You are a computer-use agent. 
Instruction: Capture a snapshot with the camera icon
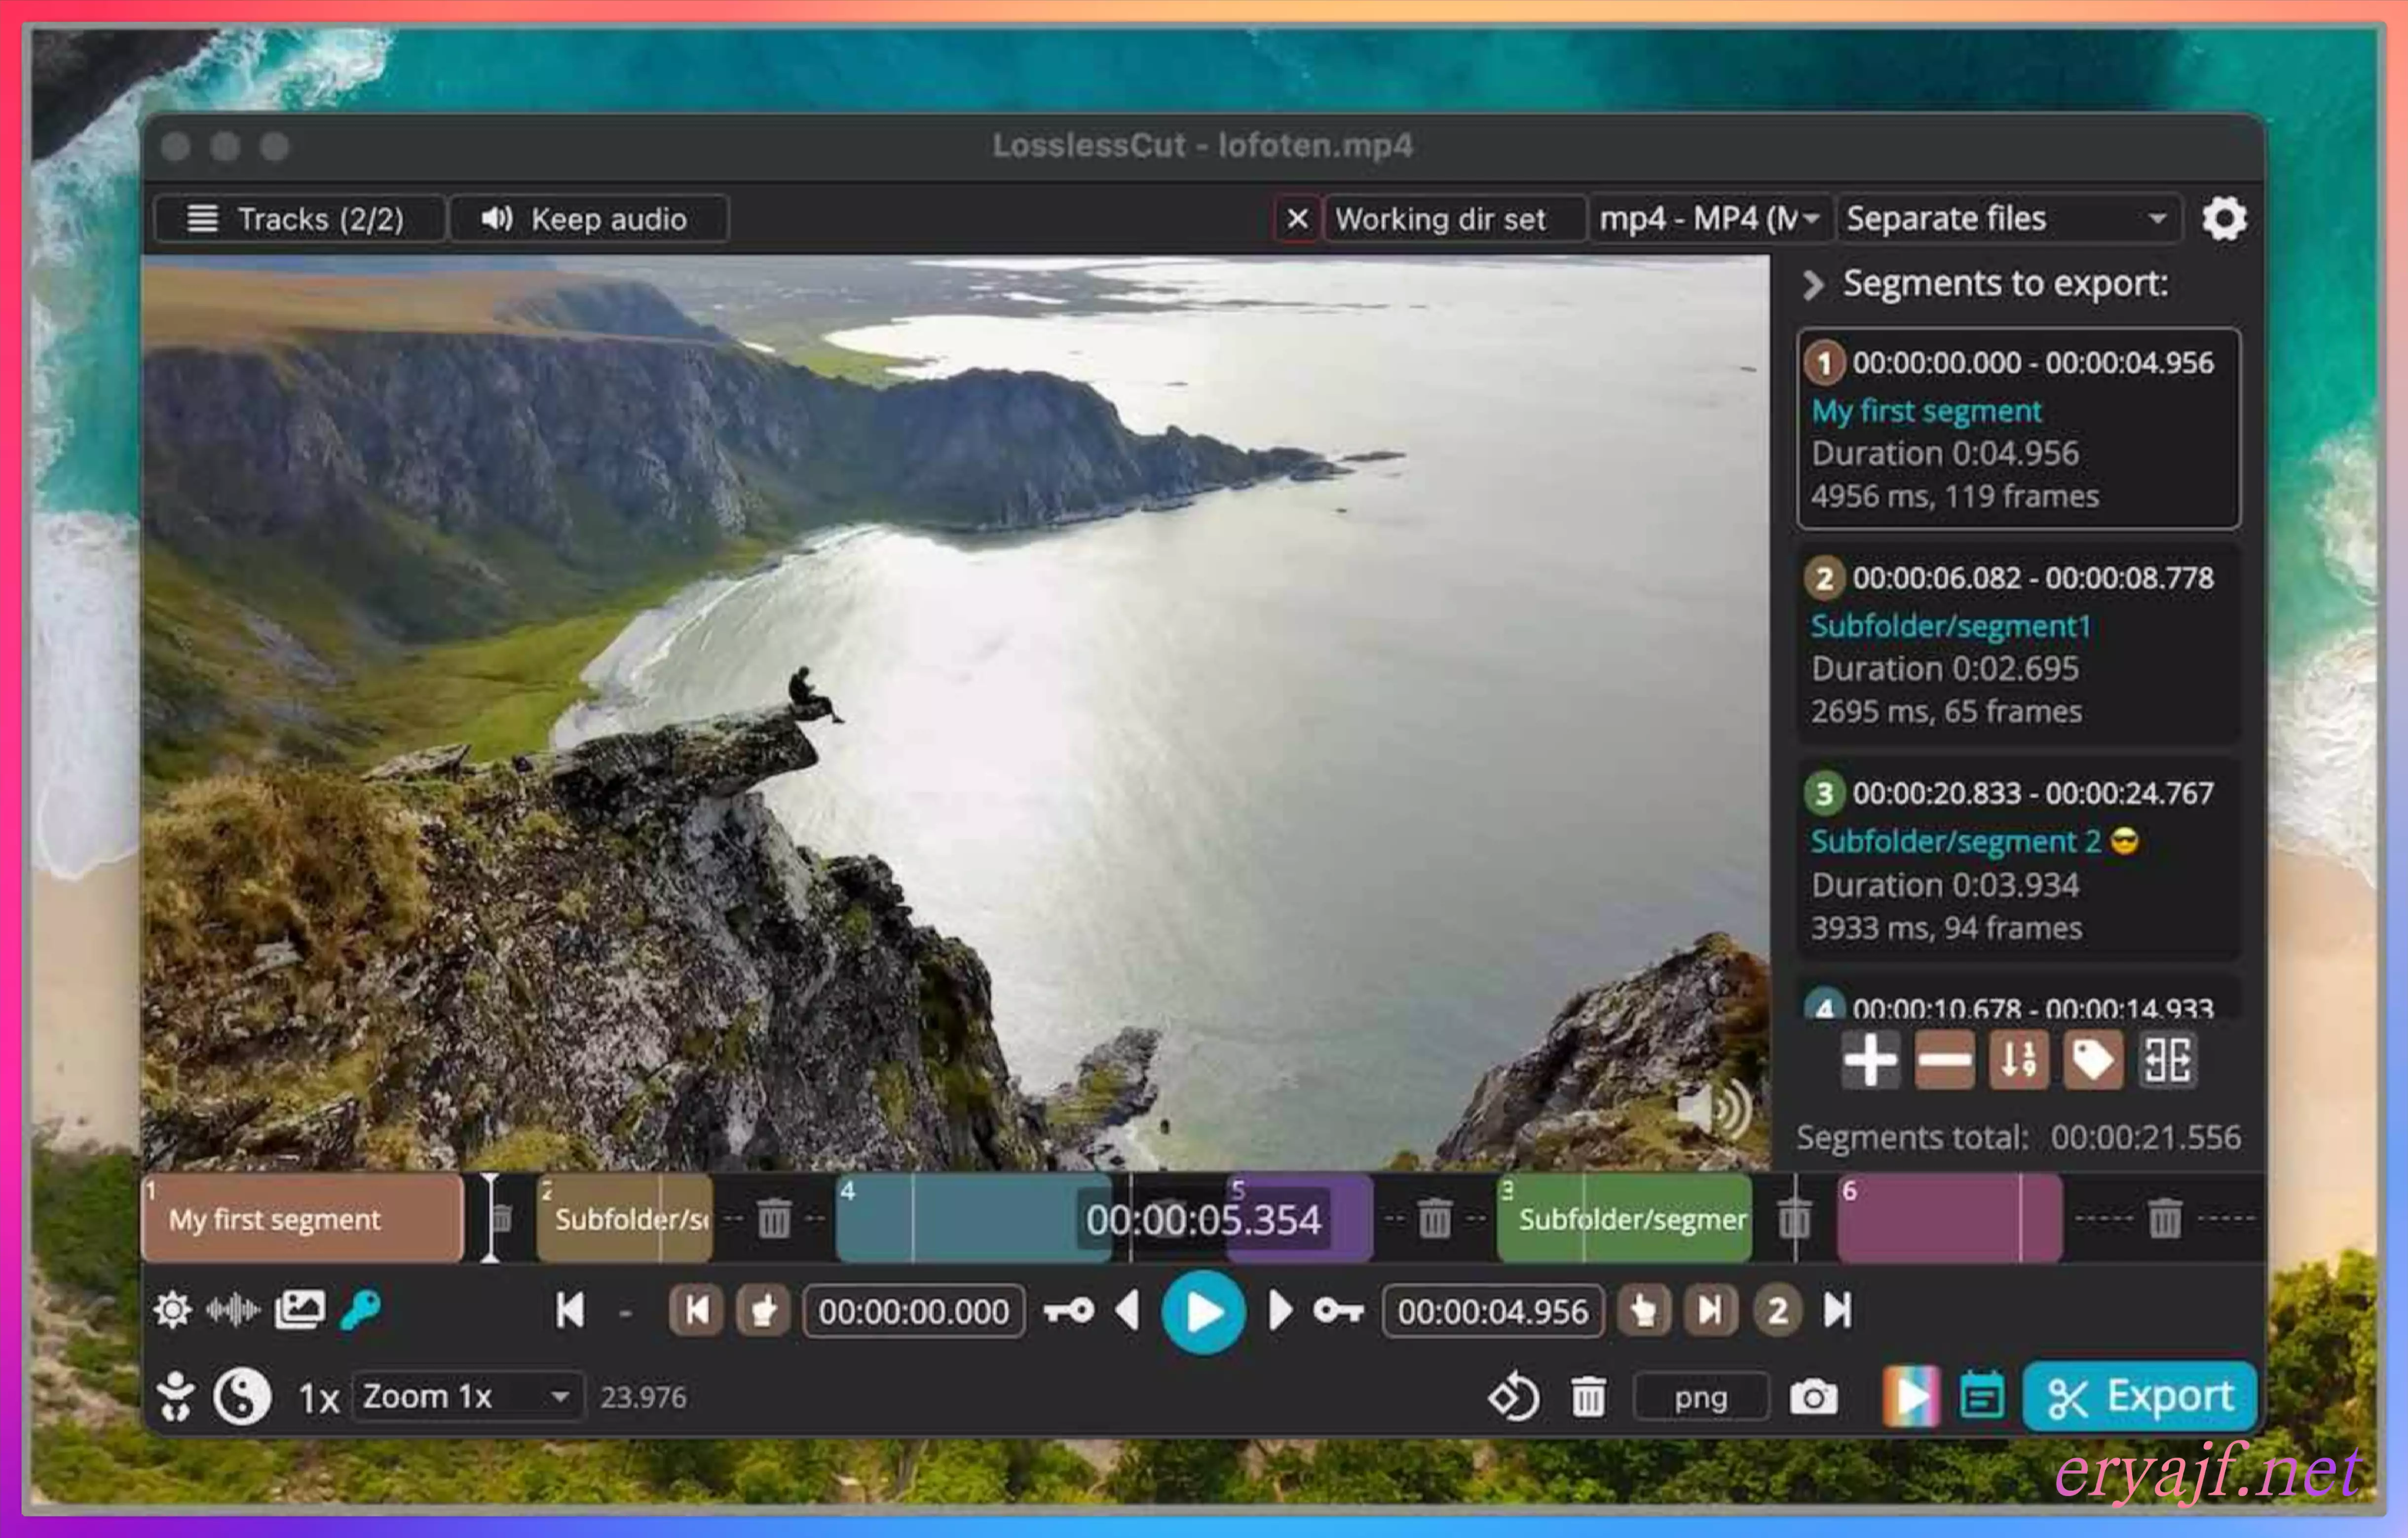point(1813,1397)
